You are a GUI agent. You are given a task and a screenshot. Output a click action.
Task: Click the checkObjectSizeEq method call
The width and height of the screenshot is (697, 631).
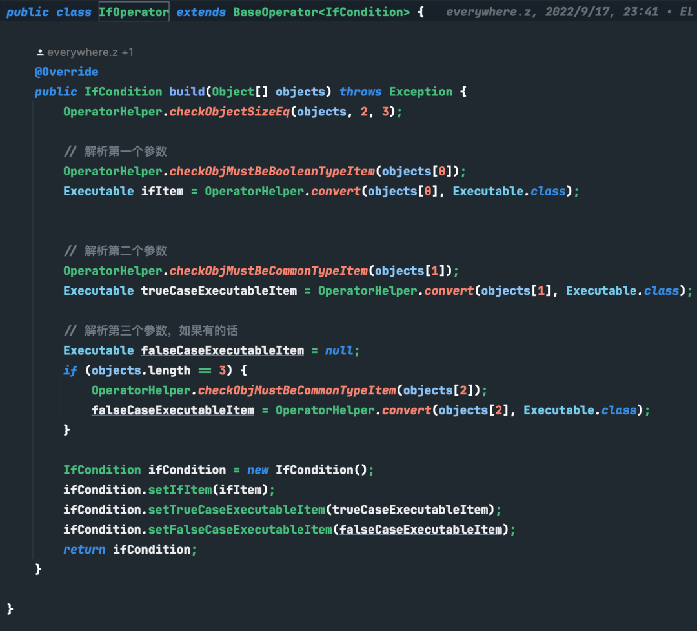[229, 112]
